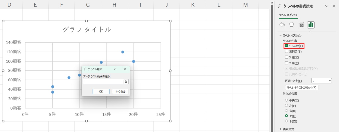Viewport: 339px width, 132px height.
Task: Select 下 label position radio
Action: (x=286, y=121)
